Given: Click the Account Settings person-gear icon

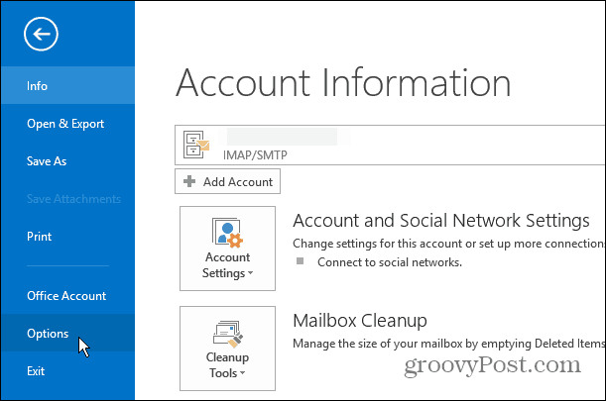Looking at the screenshot, I should tap(227, 233).
